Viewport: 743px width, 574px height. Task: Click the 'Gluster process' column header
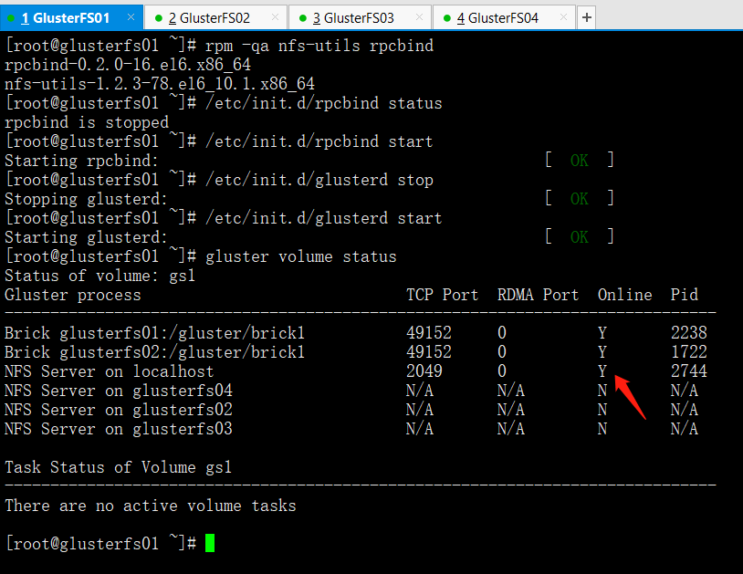coord(73,295)
